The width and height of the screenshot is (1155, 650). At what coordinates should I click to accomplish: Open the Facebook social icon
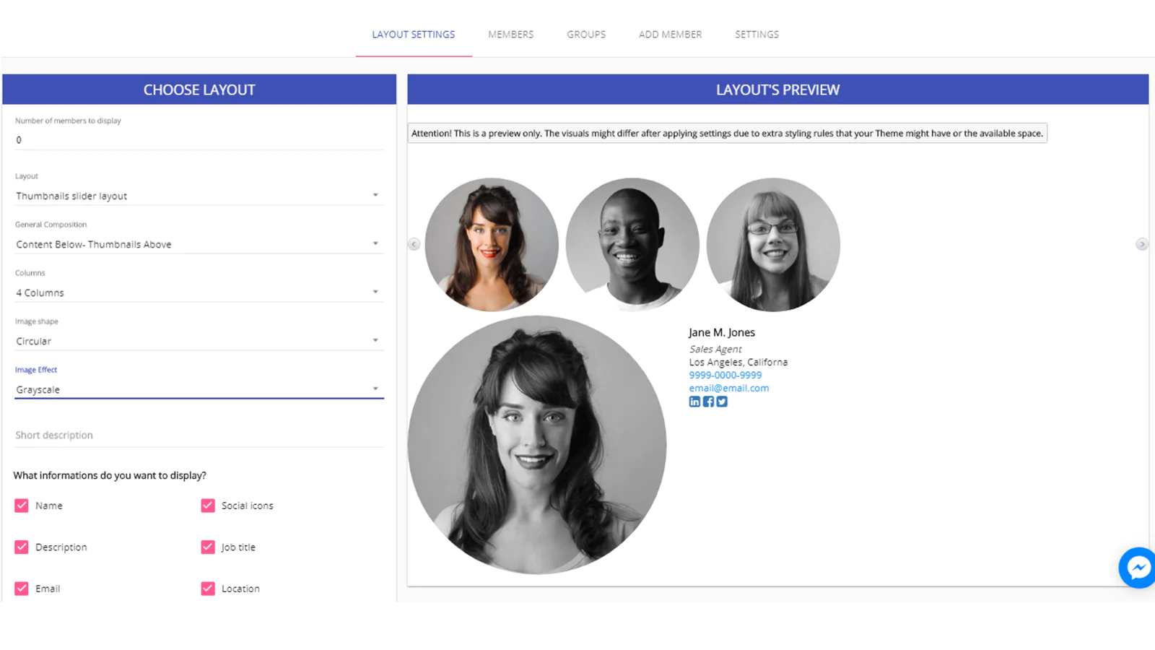click(708, 402)
